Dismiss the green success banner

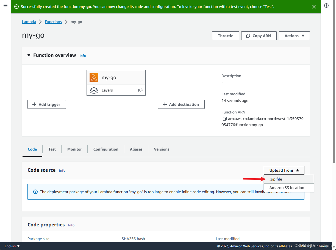coord(314,7)
